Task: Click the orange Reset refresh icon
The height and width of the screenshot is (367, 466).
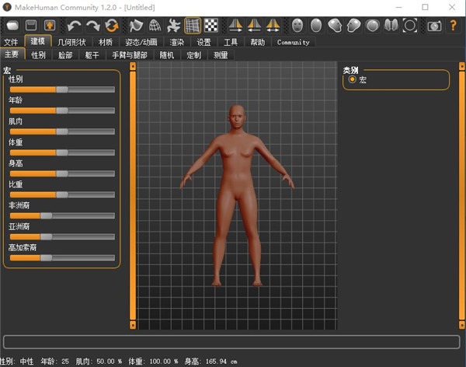Action: [113, 26]
